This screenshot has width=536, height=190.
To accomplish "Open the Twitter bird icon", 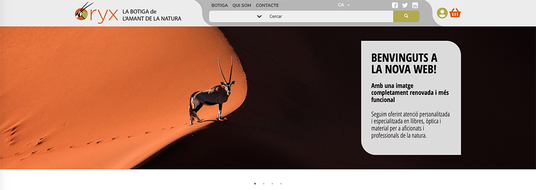I will point(405,5).
